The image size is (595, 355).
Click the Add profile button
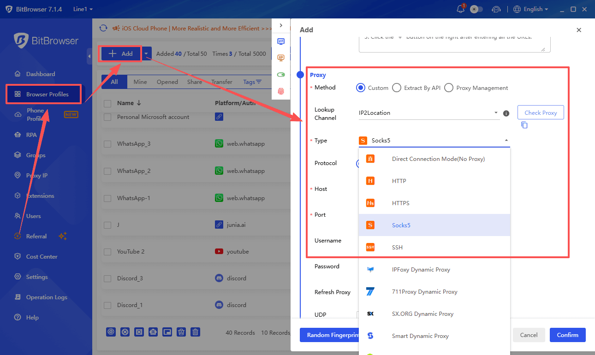(x=121, y=54)
